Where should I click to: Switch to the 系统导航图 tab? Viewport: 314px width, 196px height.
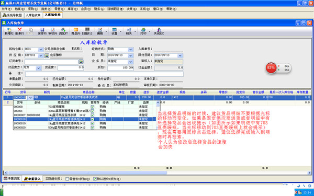[12, 15]
